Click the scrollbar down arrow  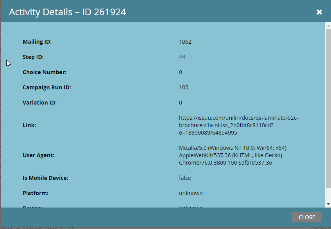pos(328,204)
